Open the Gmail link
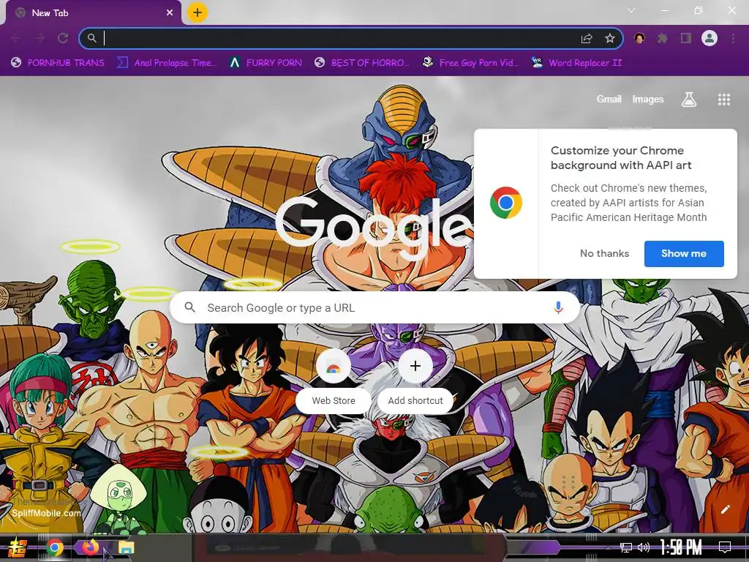The width and height of the screenshot is (749, 562). (x=609, y=100)
